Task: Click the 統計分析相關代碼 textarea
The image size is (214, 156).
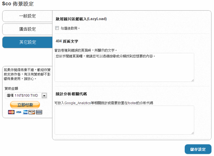Action: [124, 120]
